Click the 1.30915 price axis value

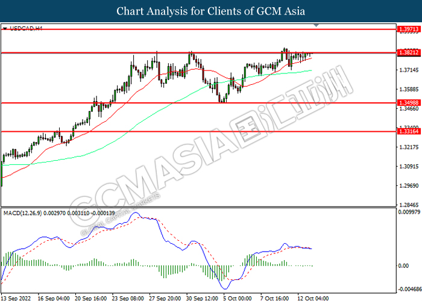[409, 167]
